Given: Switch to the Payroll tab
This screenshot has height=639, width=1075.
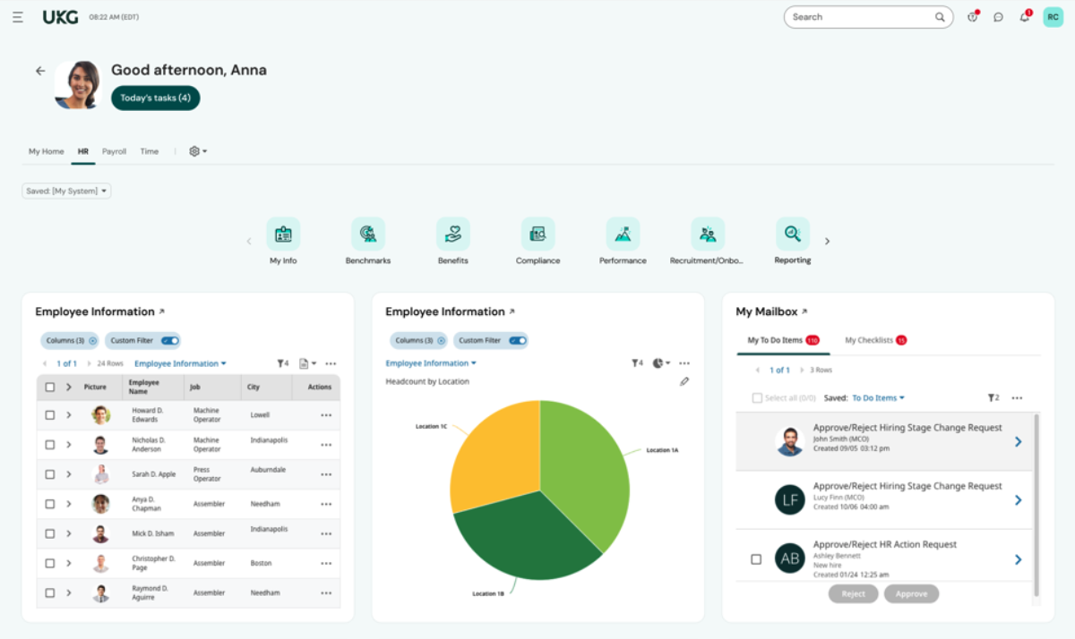Looking at the screenshot, I should click(x=114, y=151).
